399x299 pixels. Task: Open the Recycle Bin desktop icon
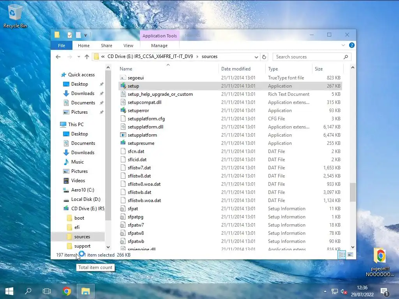[x=15, y=16]
